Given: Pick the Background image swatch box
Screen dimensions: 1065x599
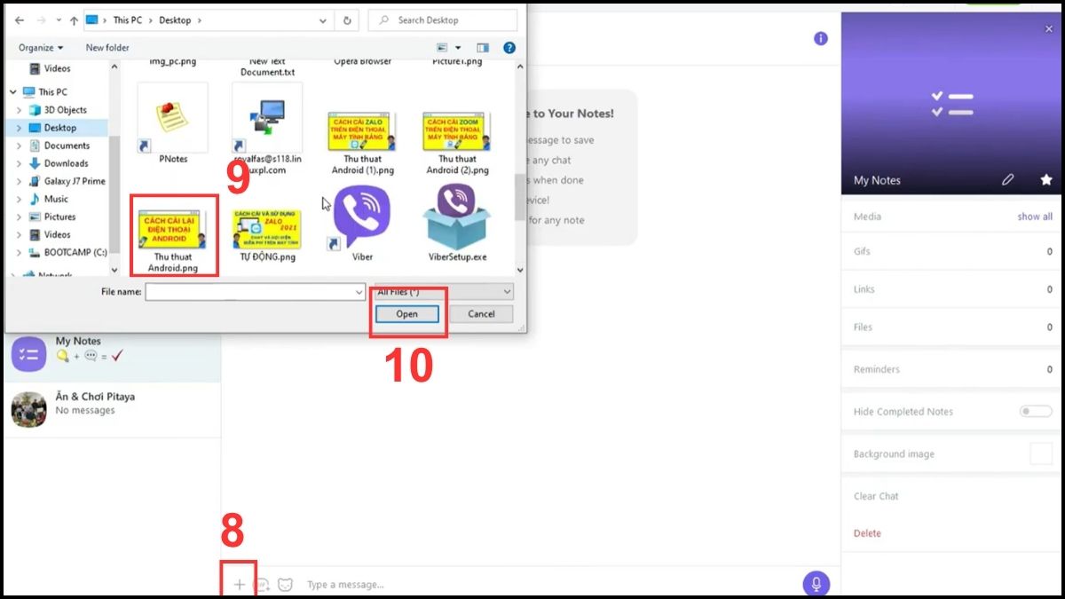Looking at the screenshot, I should click(1040, 453).
